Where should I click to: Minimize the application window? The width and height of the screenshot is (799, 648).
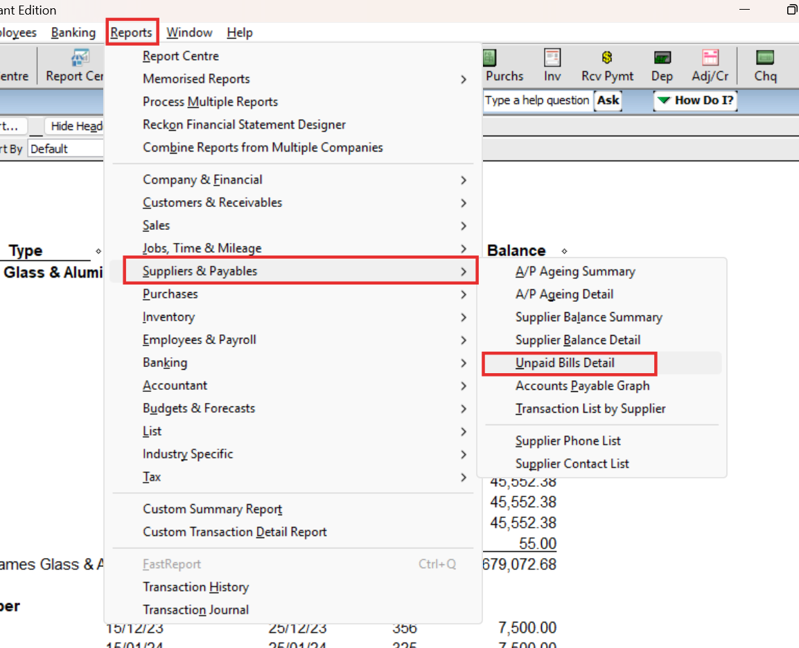coord(744,10)
